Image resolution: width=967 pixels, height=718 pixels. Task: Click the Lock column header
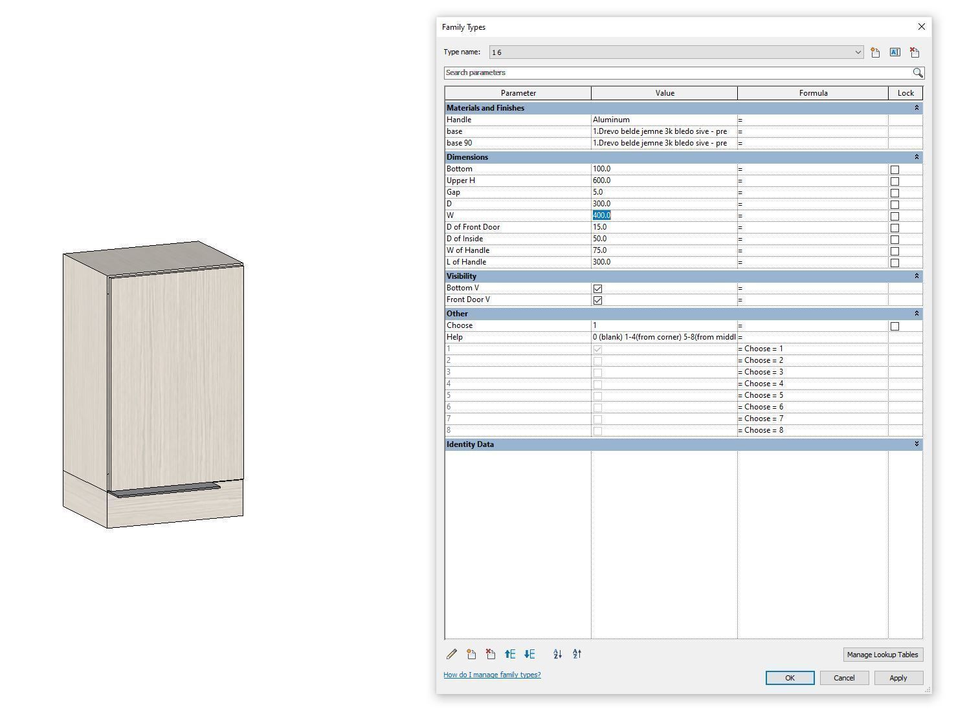(x=906, y=93)
